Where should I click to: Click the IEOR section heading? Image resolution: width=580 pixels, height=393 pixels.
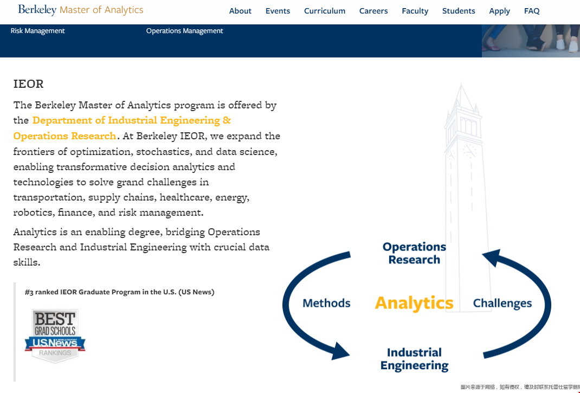point(29,84)
